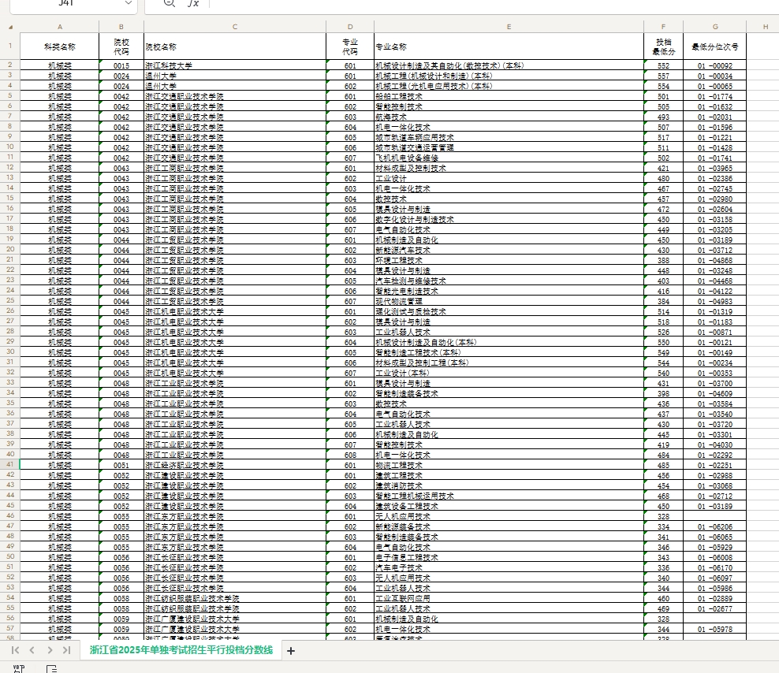Click the 院校名称 header cell
The width and height of the screenshot is (779, 673).
(235, 46)
